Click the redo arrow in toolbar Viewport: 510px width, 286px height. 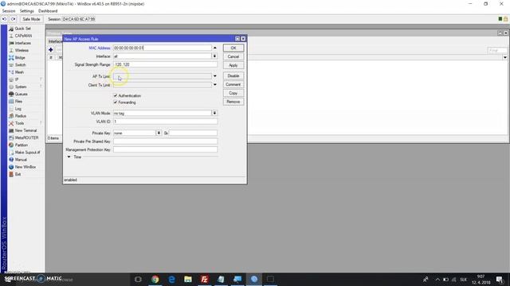point(14,19)
